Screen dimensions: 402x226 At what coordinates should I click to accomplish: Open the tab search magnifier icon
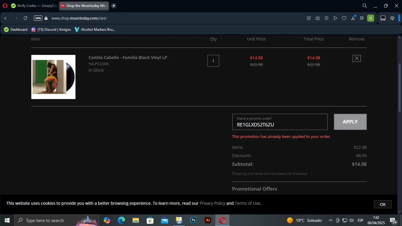[364, 6]
